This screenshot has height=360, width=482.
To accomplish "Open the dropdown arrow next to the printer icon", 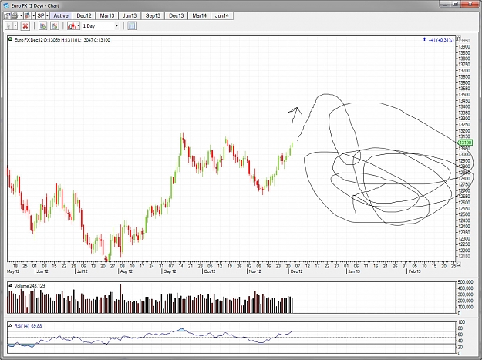I will (x=22, y=15).
